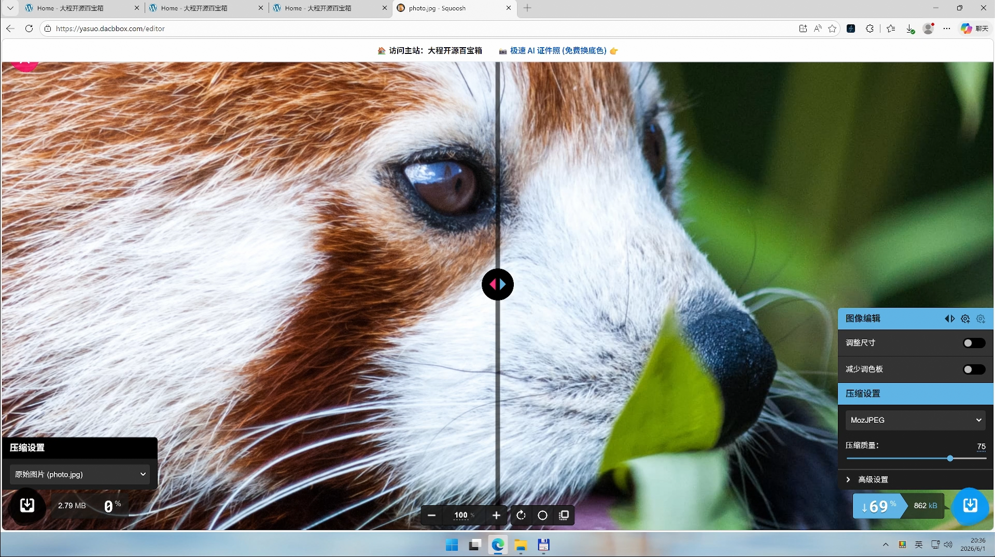The image size is (995, 557).
Task: Toggle the circle background icon in the zoom bar
Action: [x=542, y=515]
